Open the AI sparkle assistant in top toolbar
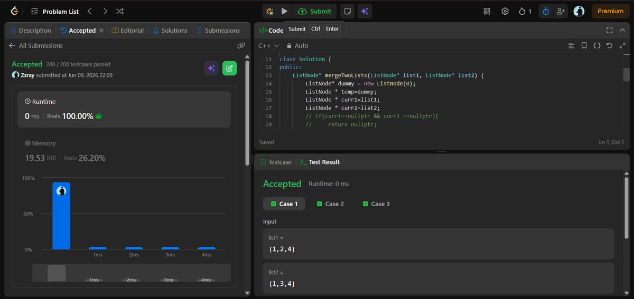The image size is (634, 299). (x=365, y=11)
